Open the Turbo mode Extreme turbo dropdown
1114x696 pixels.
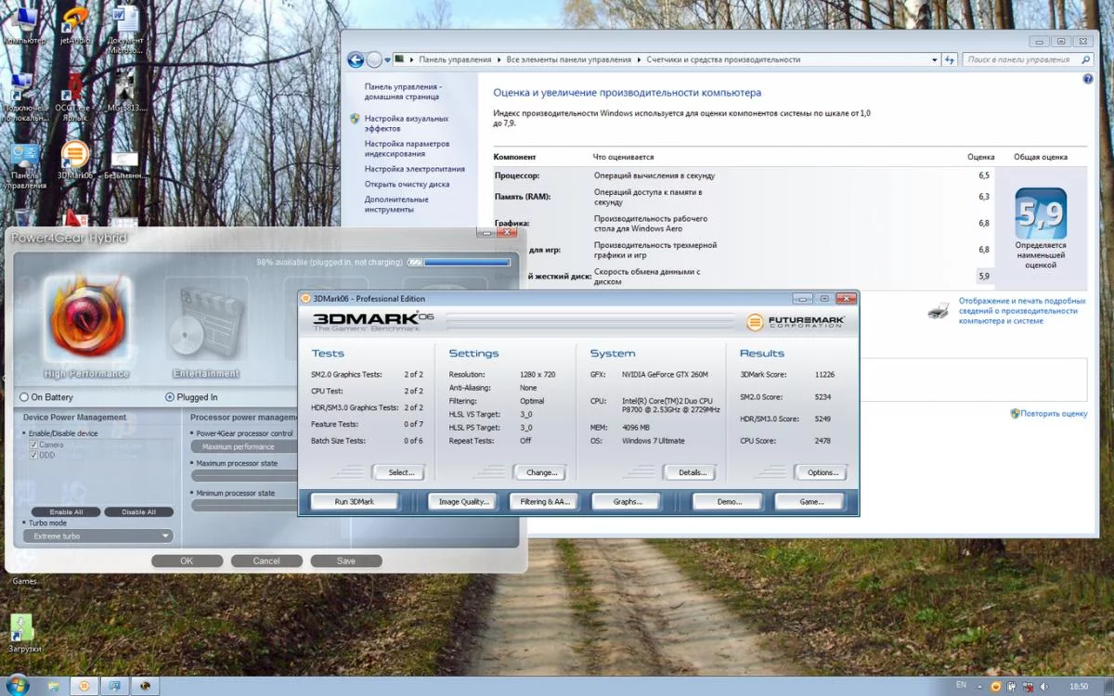tap(98, 535)
